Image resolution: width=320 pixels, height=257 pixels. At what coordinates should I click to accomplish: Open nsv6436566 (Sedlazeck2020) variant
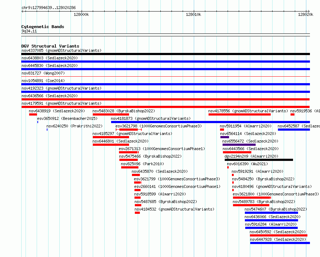coord(50,96)
